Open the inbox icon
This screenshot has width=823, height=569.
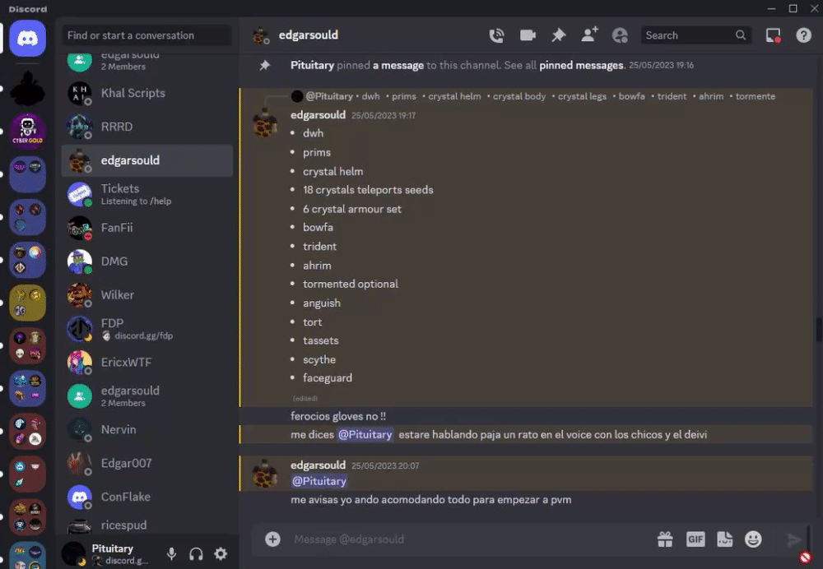(773, 35)
